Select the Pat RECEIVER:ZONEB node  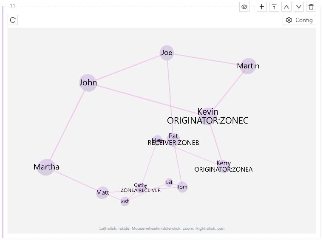[173, 140]
